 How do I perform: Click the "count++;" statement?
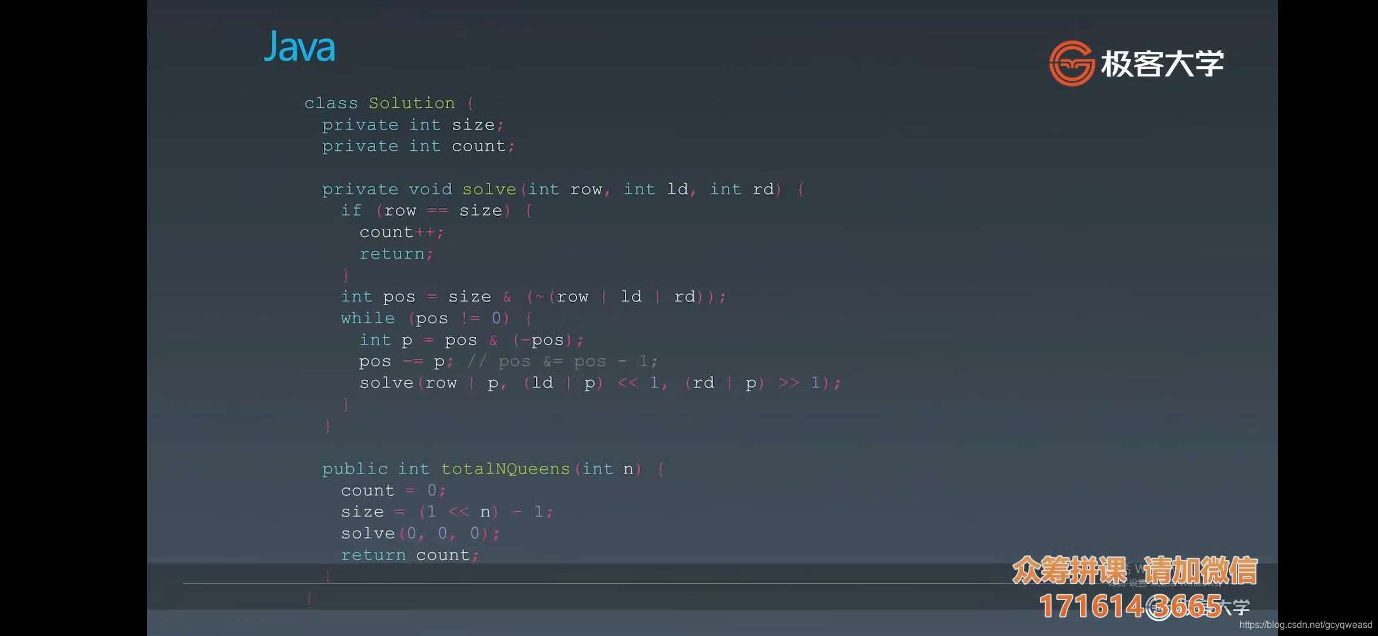point(401,233)
